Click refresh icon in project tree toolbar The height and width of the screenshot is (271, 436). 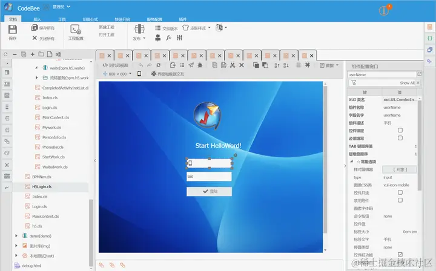pos(5,54)
